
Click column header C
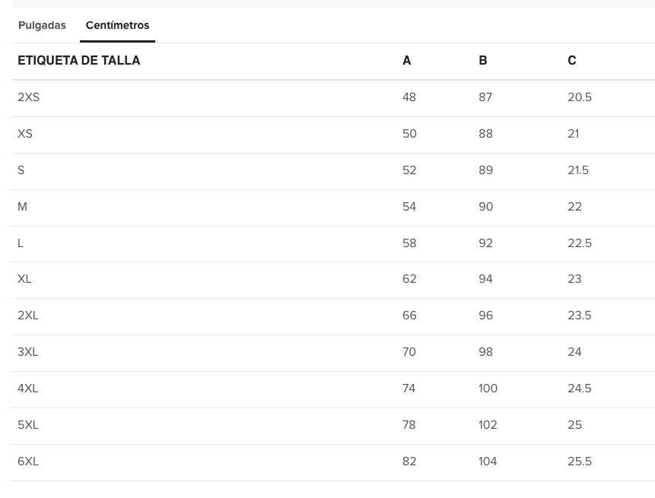click(x=572, y=61)
